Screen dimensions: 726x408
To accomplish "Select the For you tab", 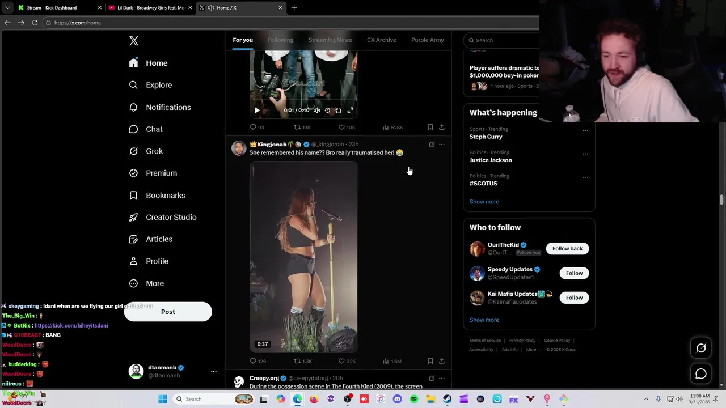I will tap(243, 40).
